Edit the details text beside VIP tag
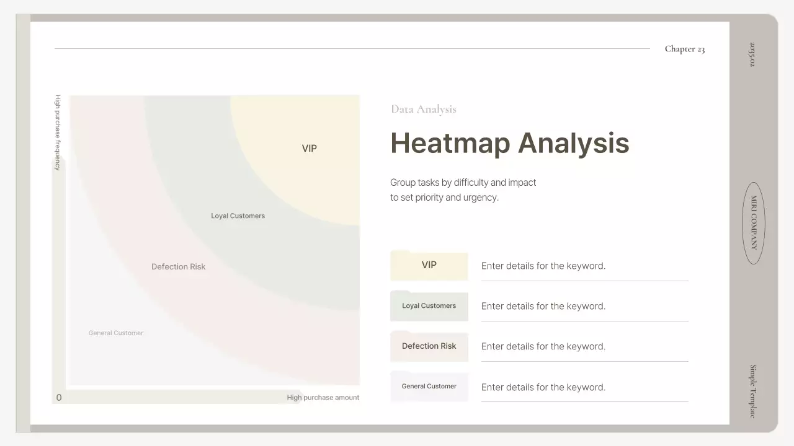The height and width of the screenshot is (446, 794). click(x=543, y=266)
